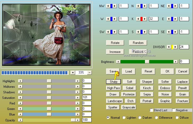Click the Random button
The width and height of the screenshot is (193, 124).
click(138, 43)
